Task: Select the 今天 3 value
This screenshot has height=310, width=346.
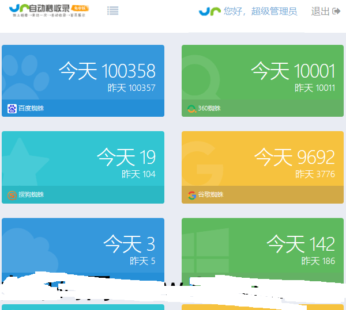Action: [129, 244]
